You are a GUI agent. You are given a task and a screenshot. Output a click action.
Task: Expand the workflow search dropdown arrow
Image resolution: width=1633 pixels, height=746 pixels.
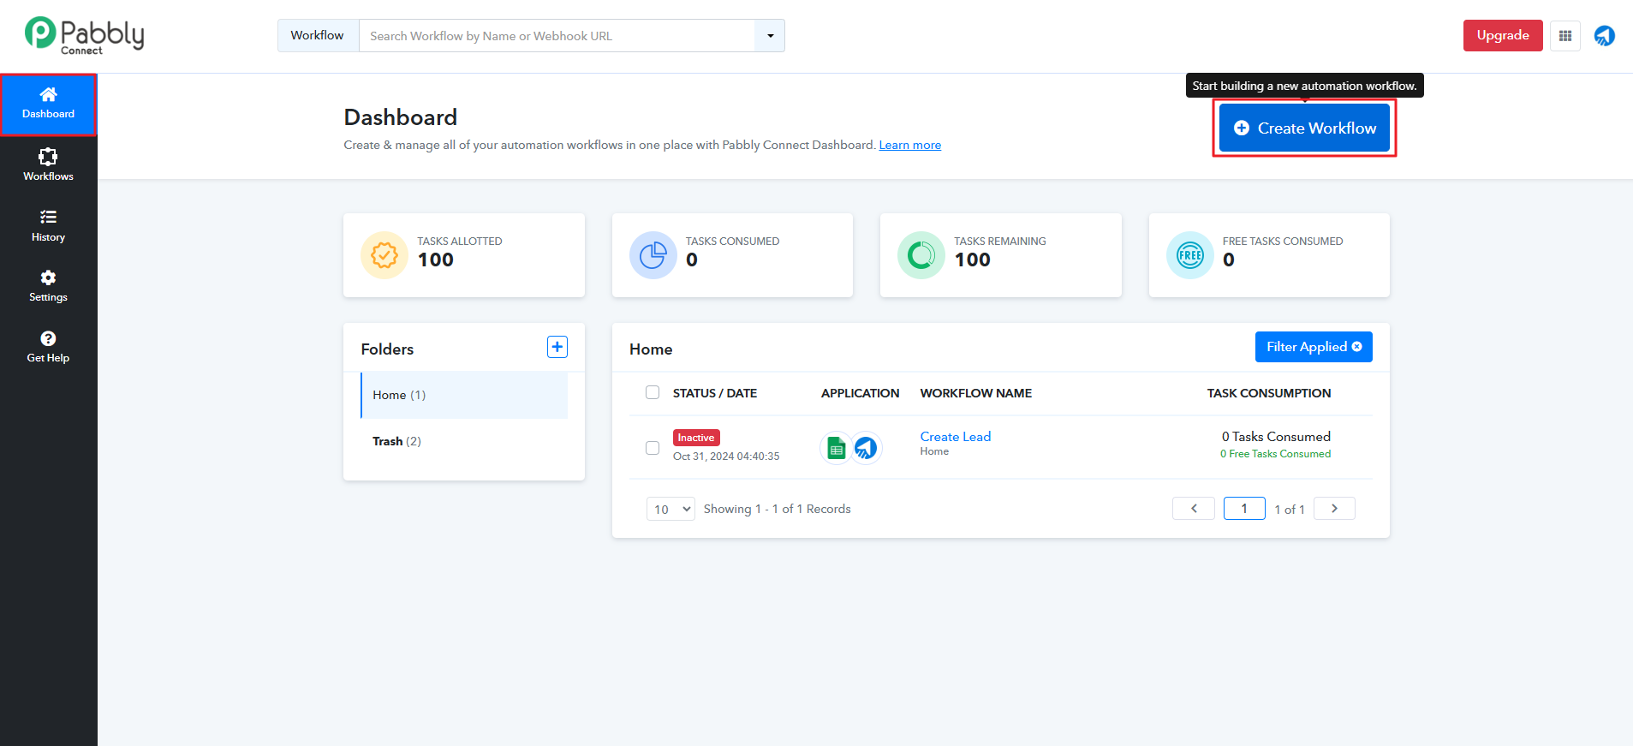click(770, 36)
